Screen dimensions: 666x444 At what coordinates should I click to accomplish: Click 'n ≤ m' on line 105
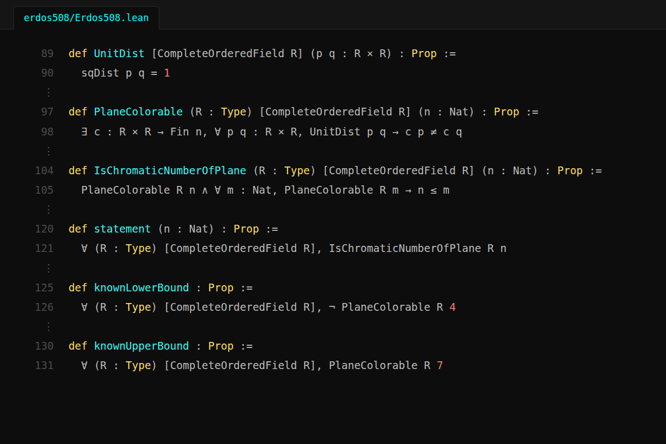tap(434, 190)
